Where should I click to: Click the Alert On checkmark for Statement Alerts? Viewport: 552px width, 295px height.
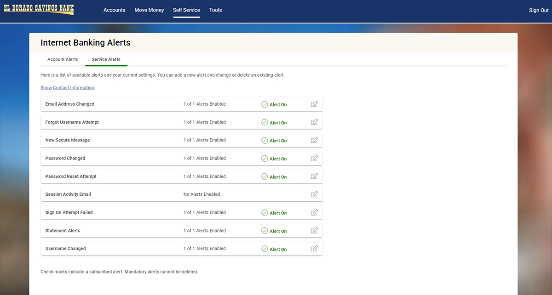tap(264, 231)
